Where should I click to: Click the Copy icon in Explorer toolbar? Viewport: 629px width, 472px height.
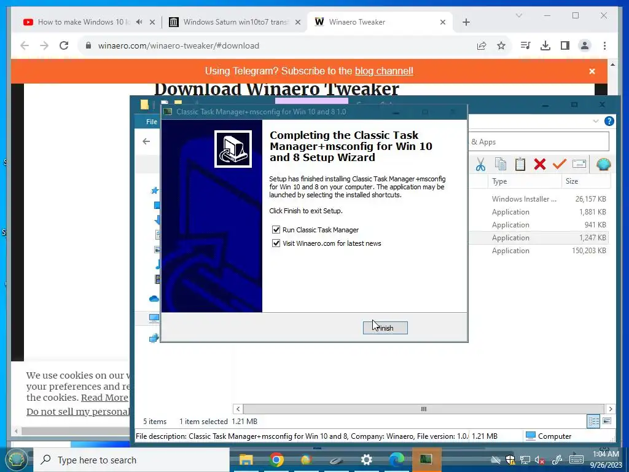(x=500, y=164)
